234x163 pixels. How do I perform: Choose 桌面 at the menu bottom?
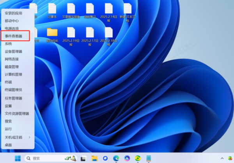[x=18, y=145]
